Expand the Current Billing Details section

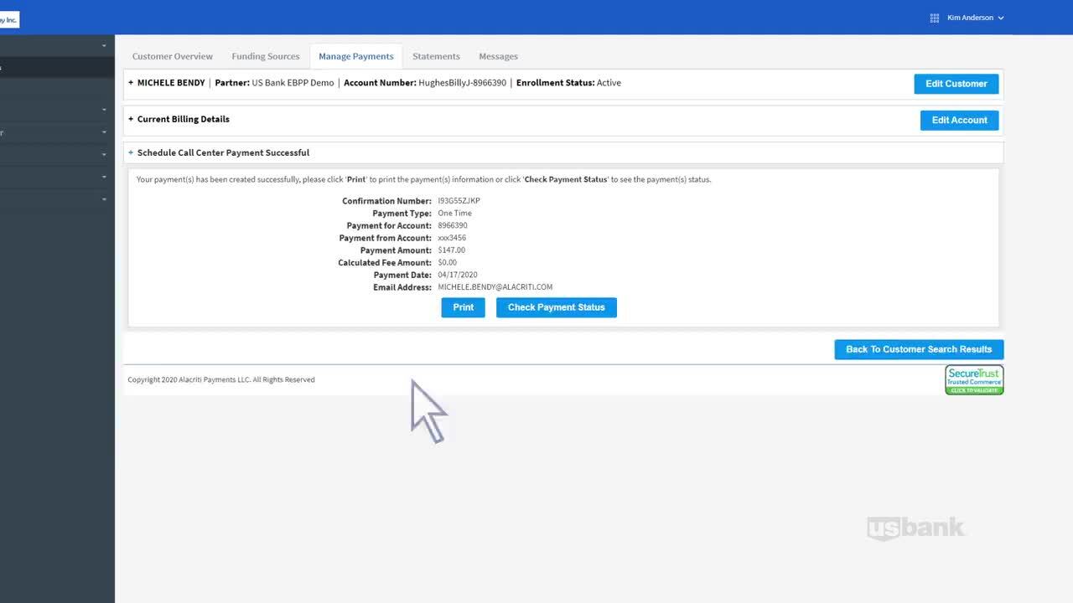(131, 119)
